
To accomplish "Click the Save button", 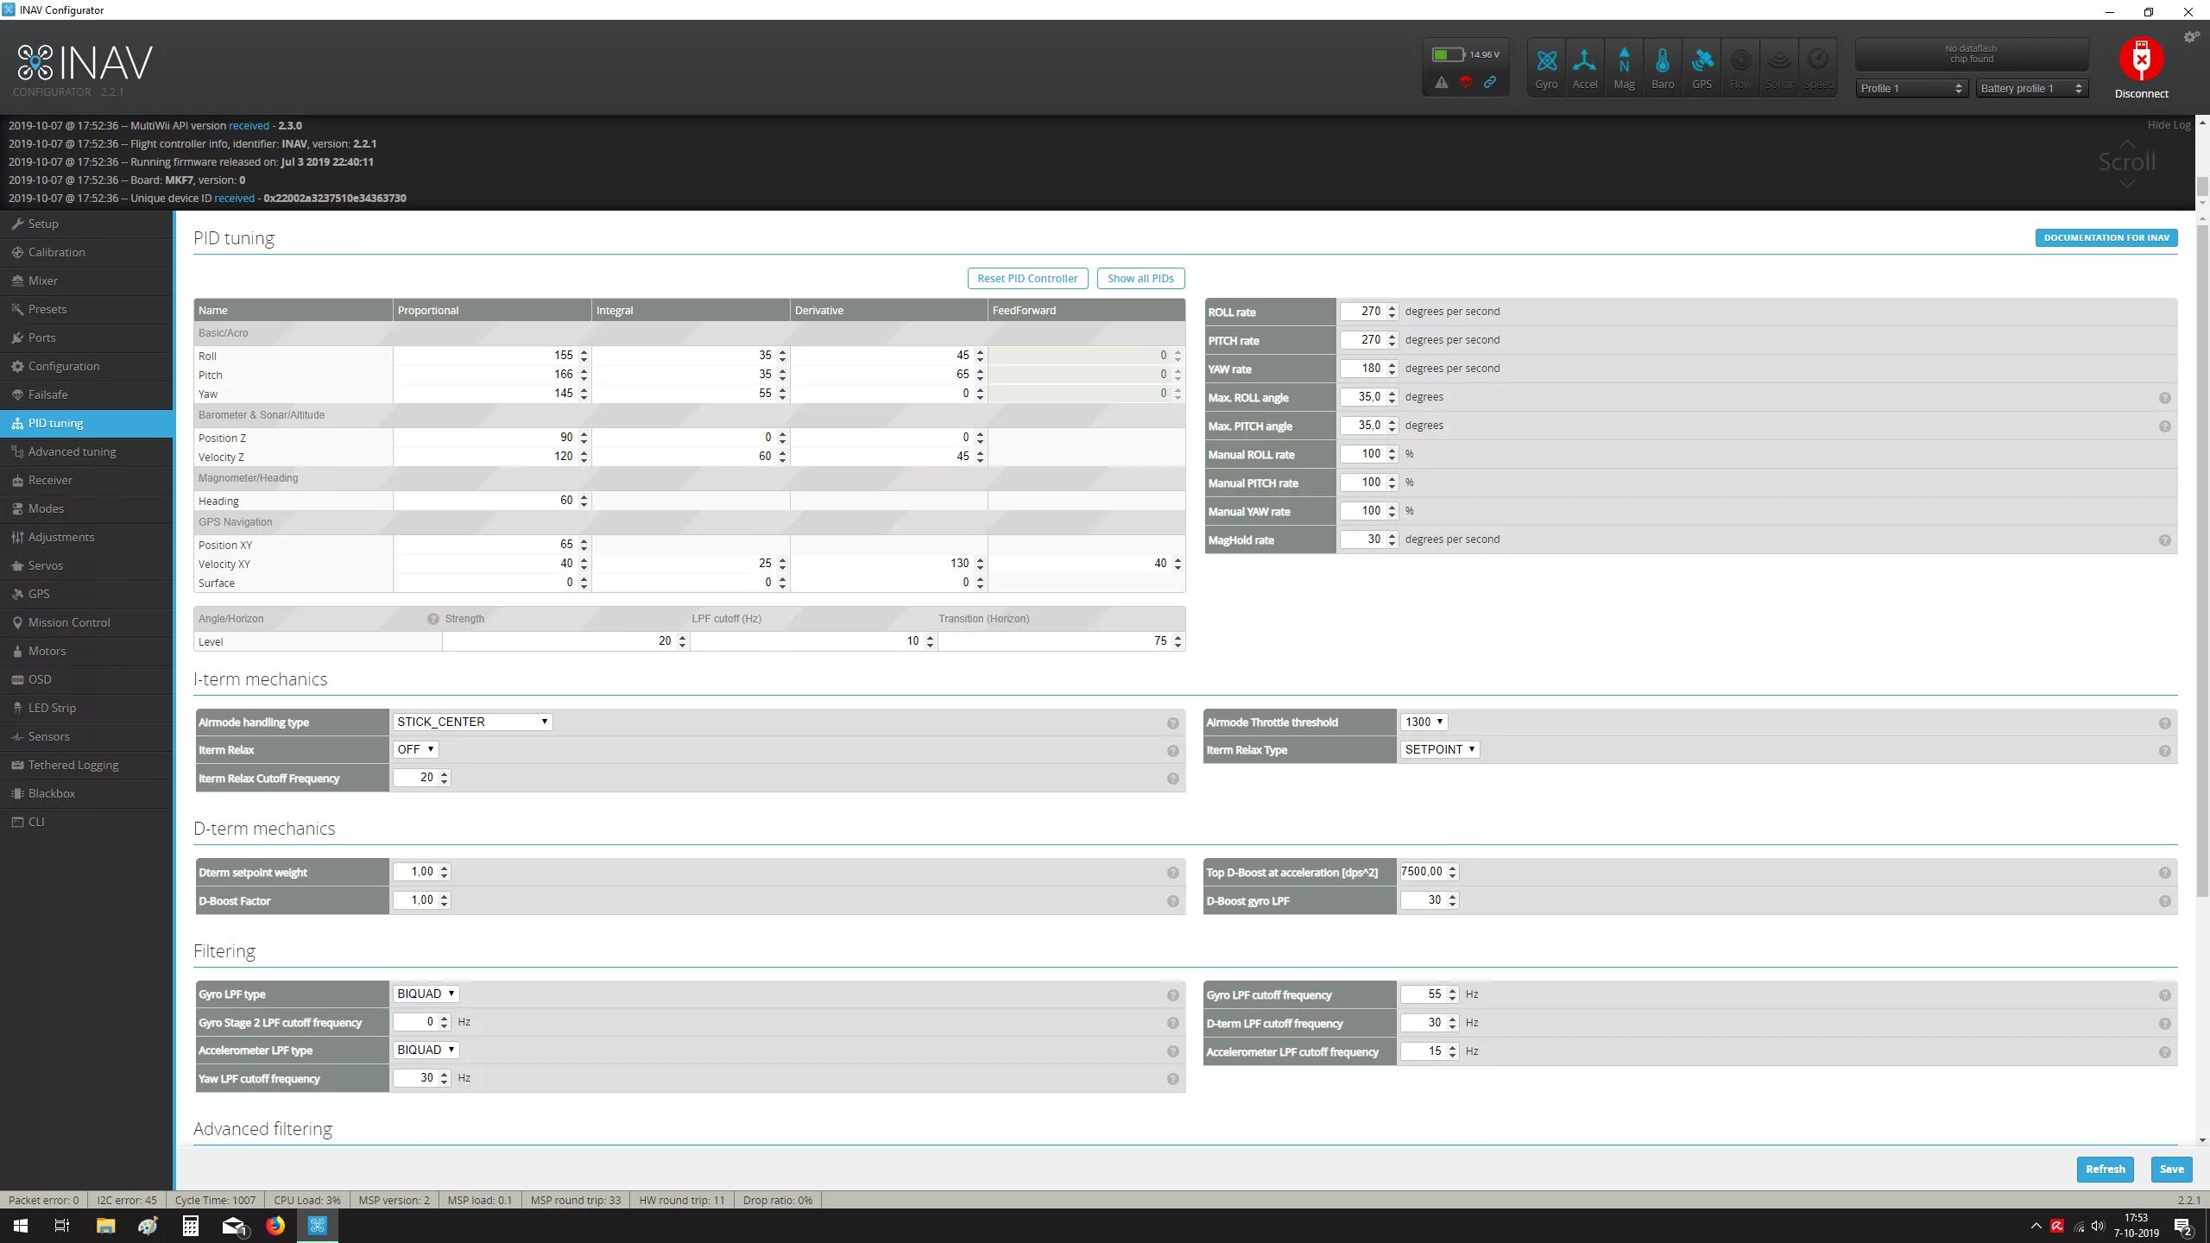I will [2171, 1169].
